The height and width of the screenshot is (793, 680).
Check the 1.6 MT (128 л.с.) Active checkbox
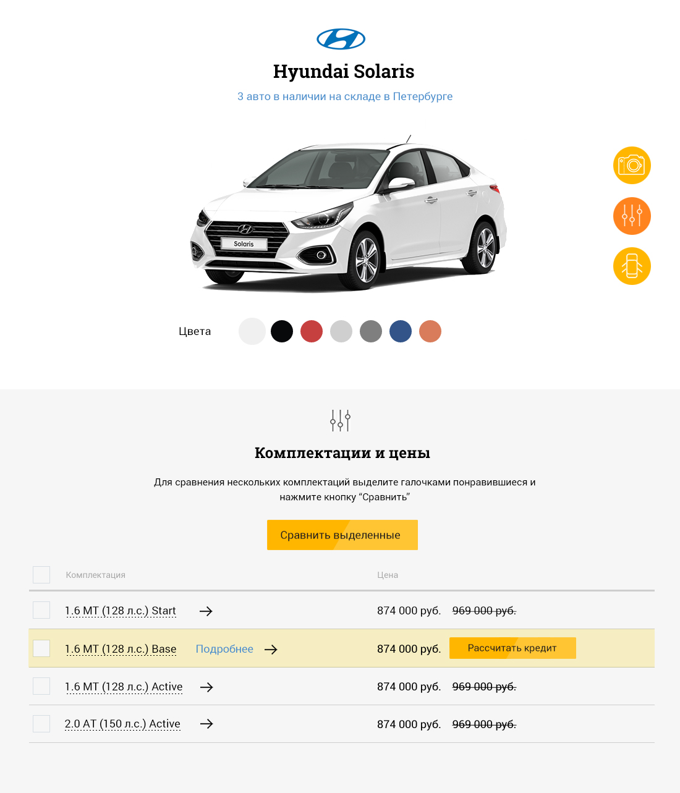point(41,686)
